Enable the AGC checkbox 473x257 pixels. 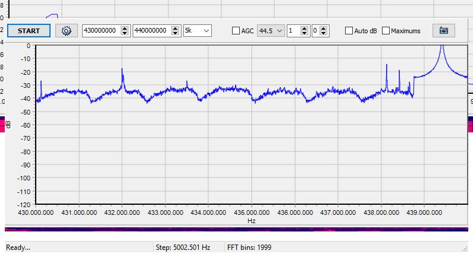tap(236, 31)
